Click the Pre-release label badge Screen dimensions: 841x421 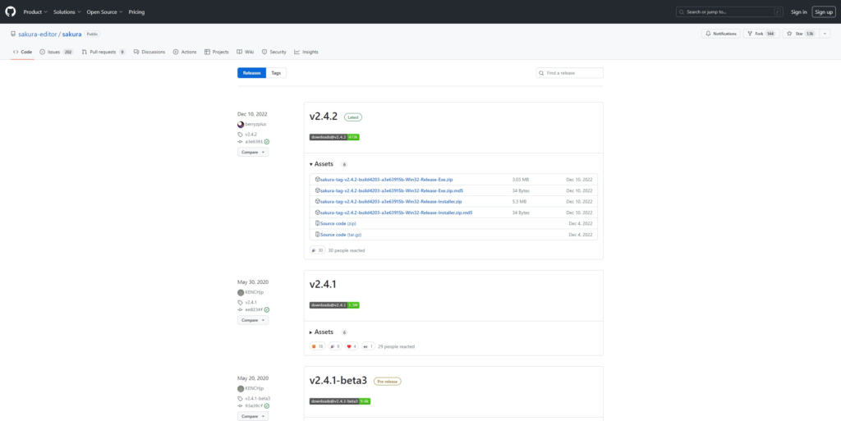click(388, 382)
